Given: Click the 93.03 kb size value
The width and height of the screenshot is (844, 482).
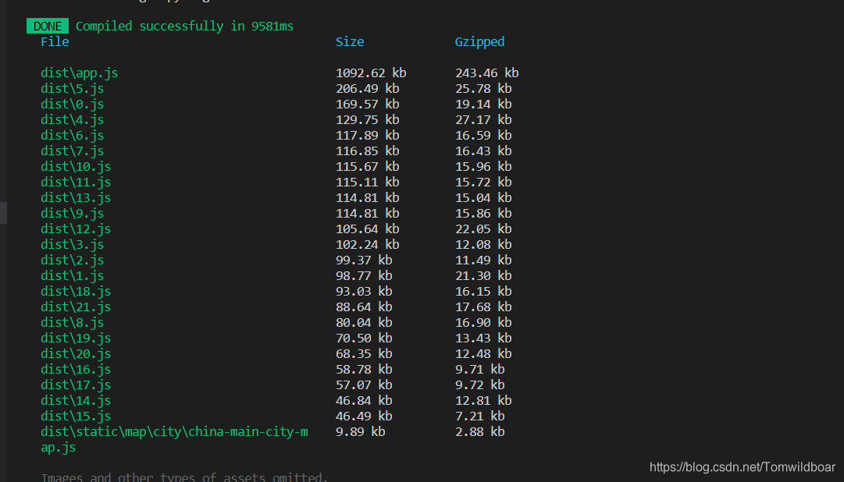Looking at the screenshot, I should point(364,291).
